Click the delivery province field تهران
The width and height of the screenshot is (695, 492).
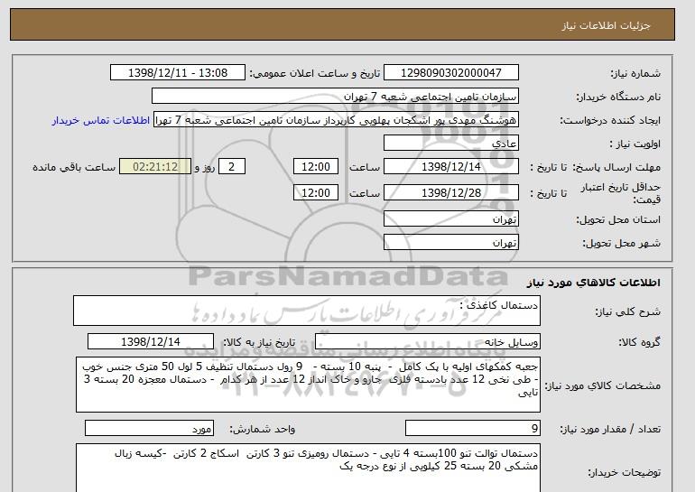[x=450, y=219]
